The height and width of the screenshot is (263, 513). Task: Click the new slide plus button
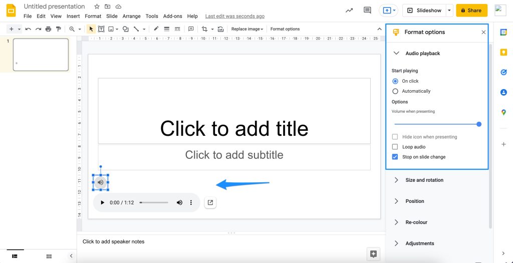click(x=12, y=29)
